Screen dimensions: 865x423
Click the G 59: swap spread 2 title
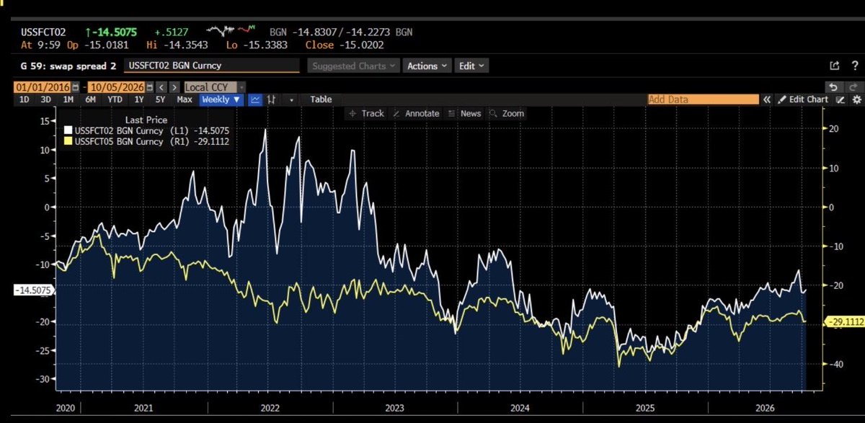[67, 66]
